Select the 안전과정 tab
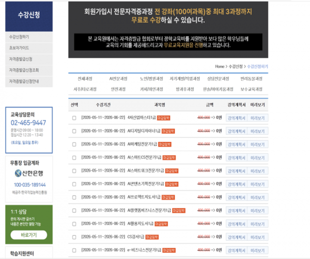 point(118,89)
